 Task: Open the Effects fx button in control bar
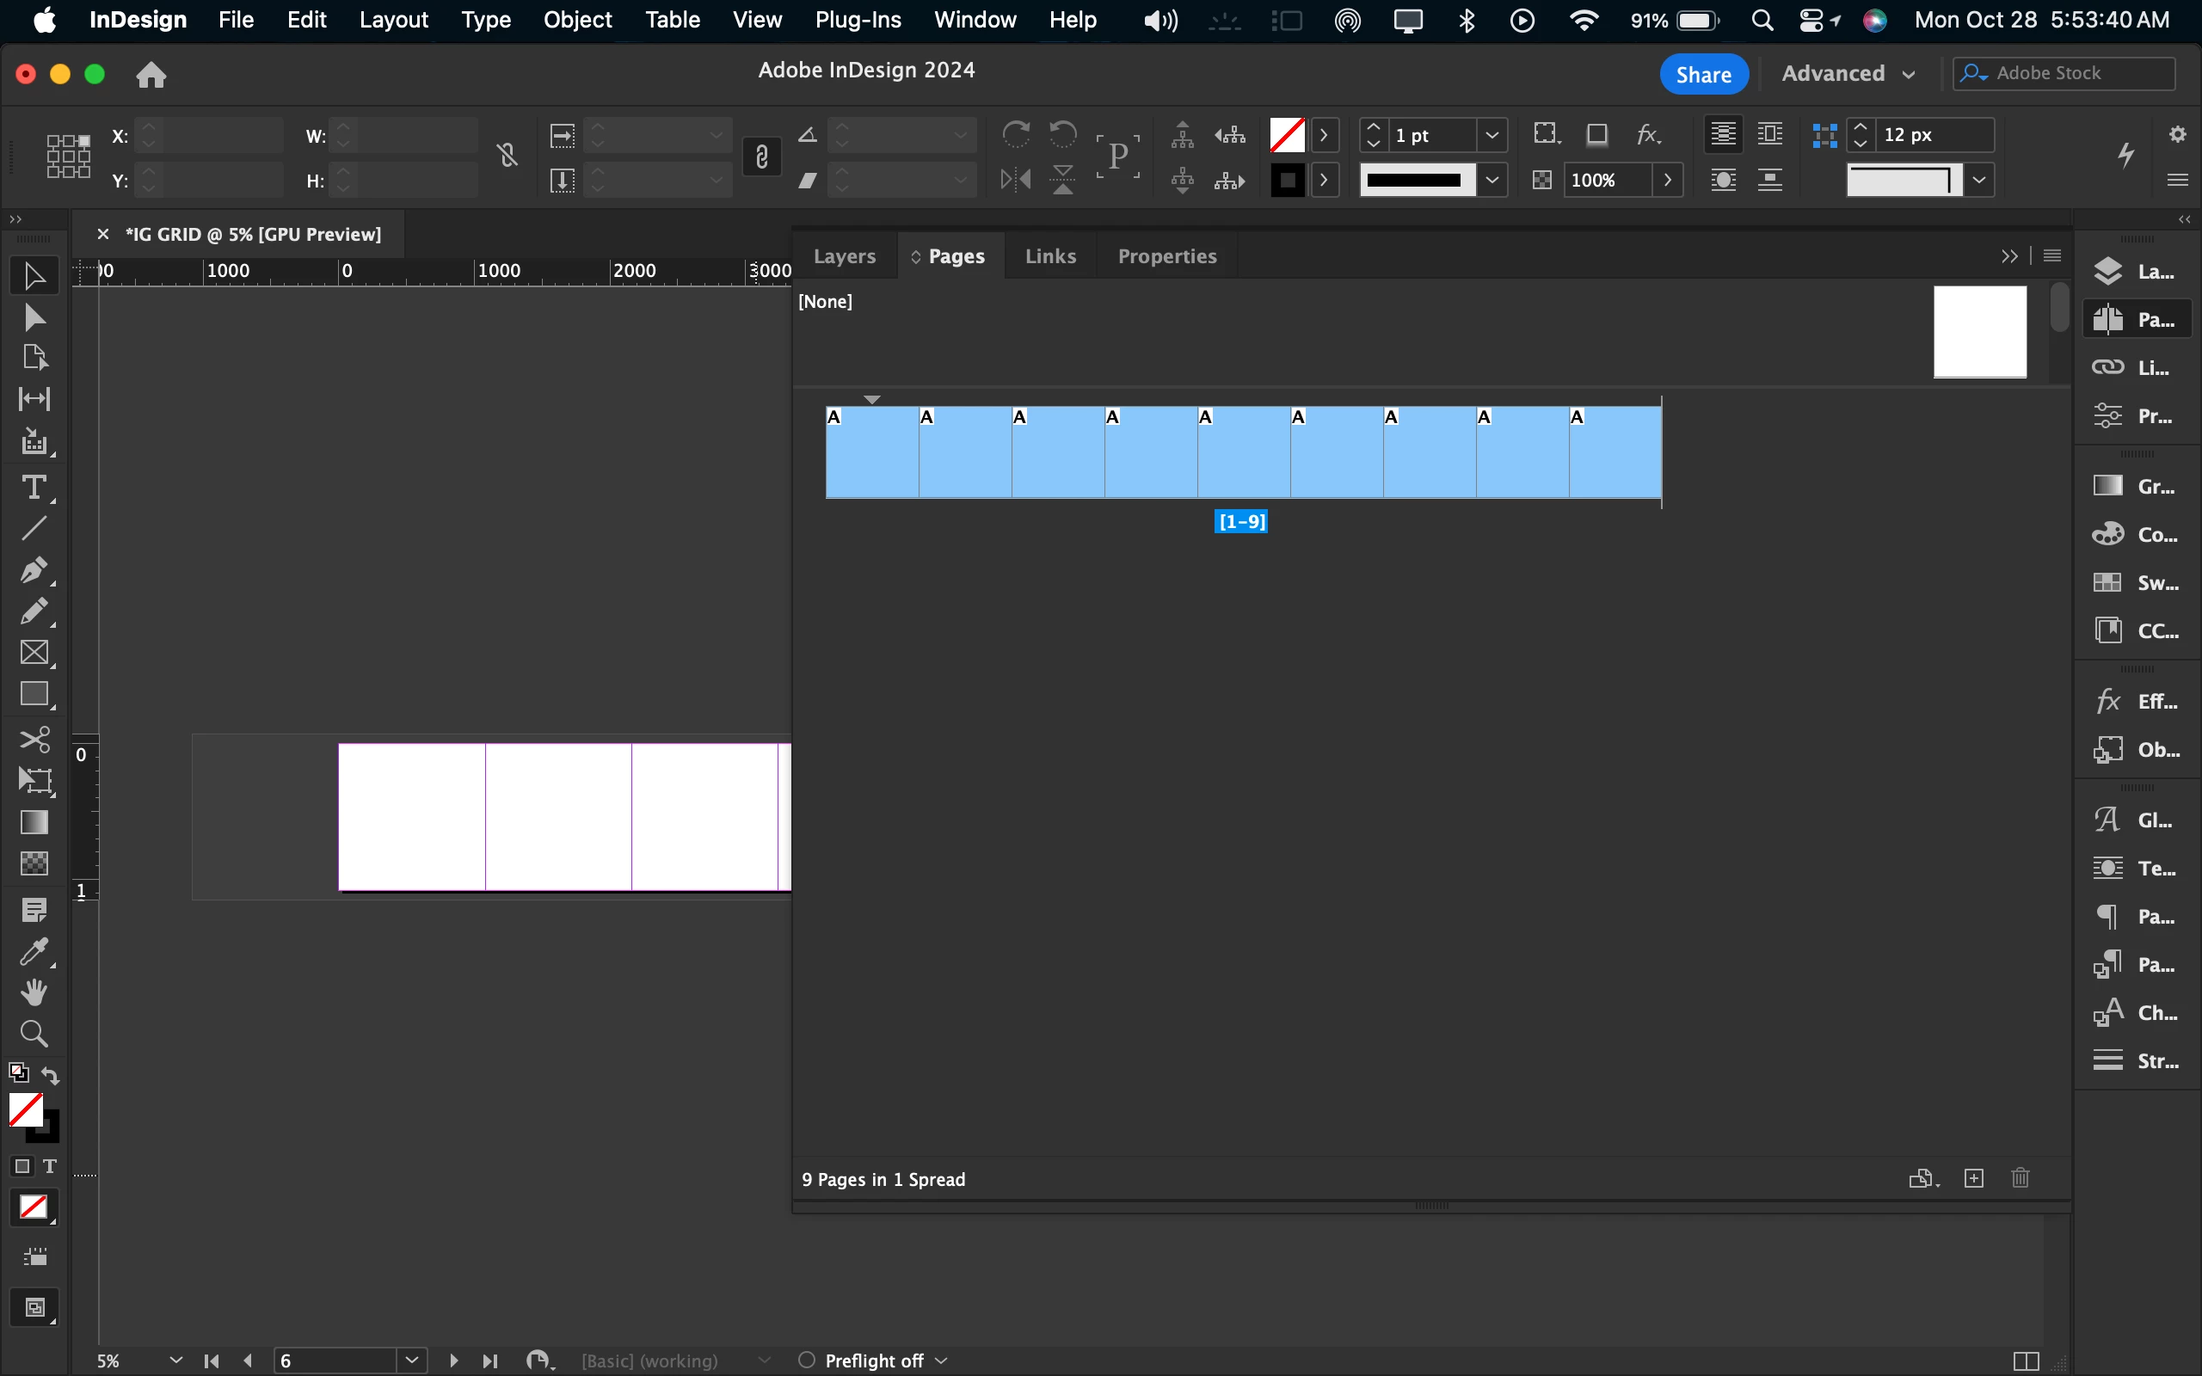pyautogui.click(x=1649, y=135)
